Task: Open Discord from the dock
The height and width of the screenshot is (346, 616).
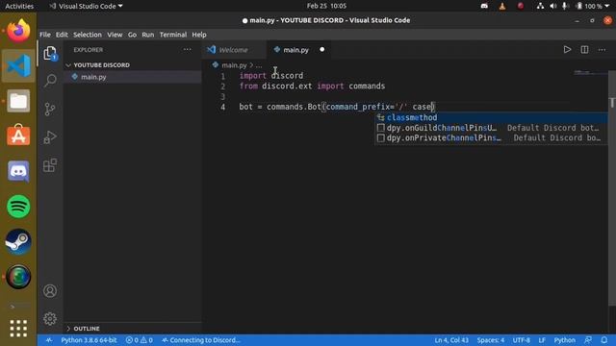Action: [x=18, y=171]
